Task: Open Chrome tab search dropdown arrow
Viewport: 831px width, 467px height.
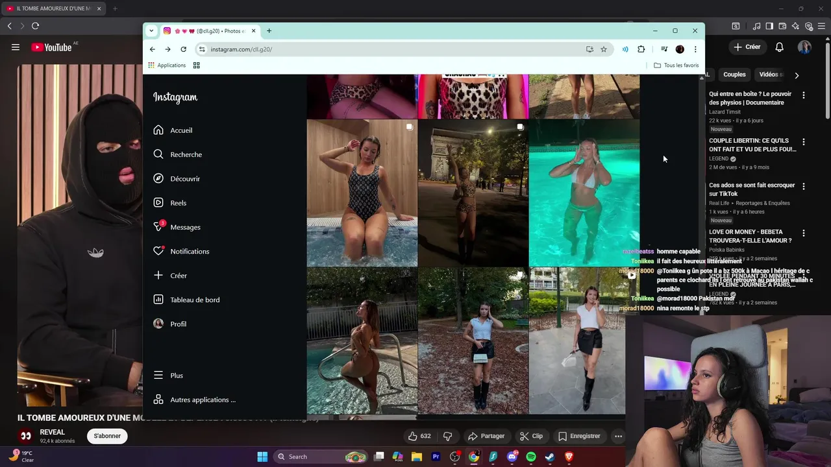Action: pyautogui.click(x=151, y=30)
